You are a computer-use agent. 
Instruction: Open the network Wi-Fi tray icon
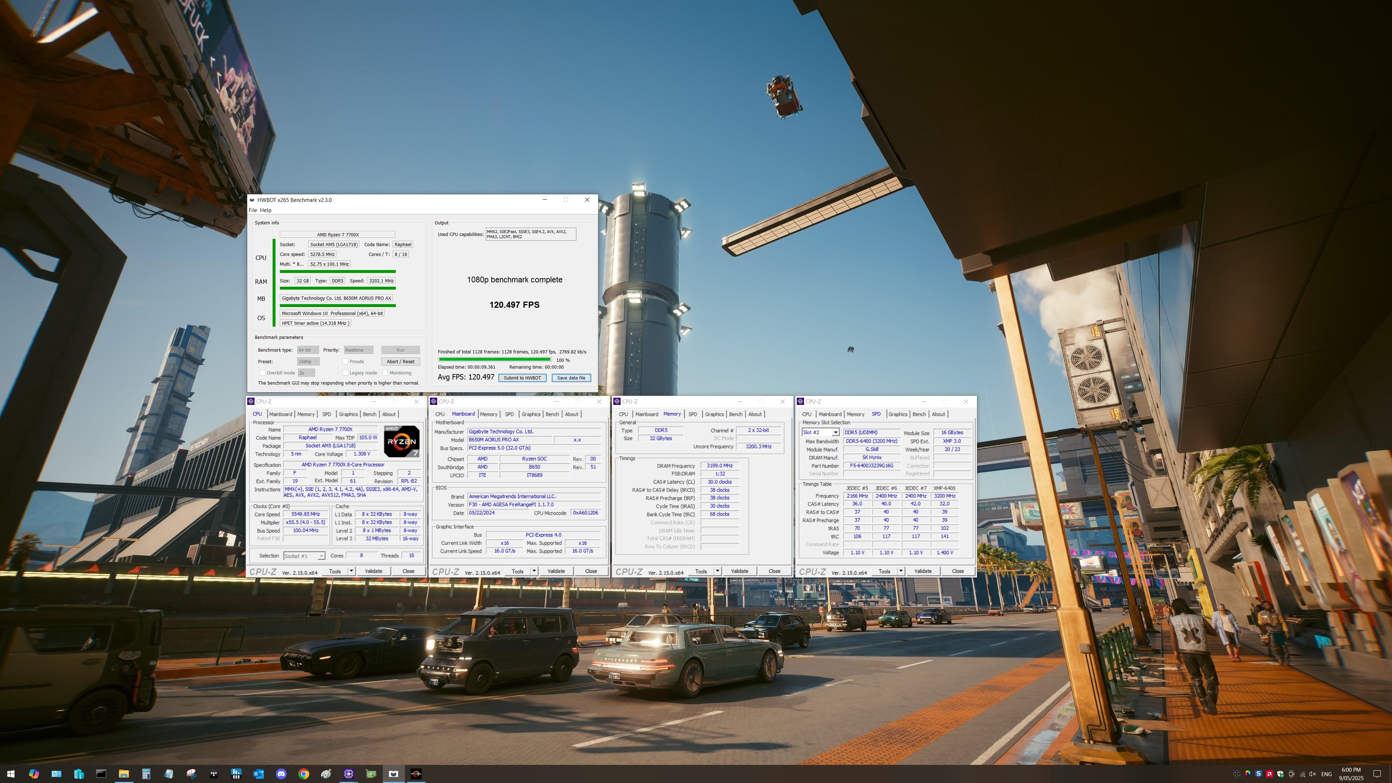[x=1302, y=774]
